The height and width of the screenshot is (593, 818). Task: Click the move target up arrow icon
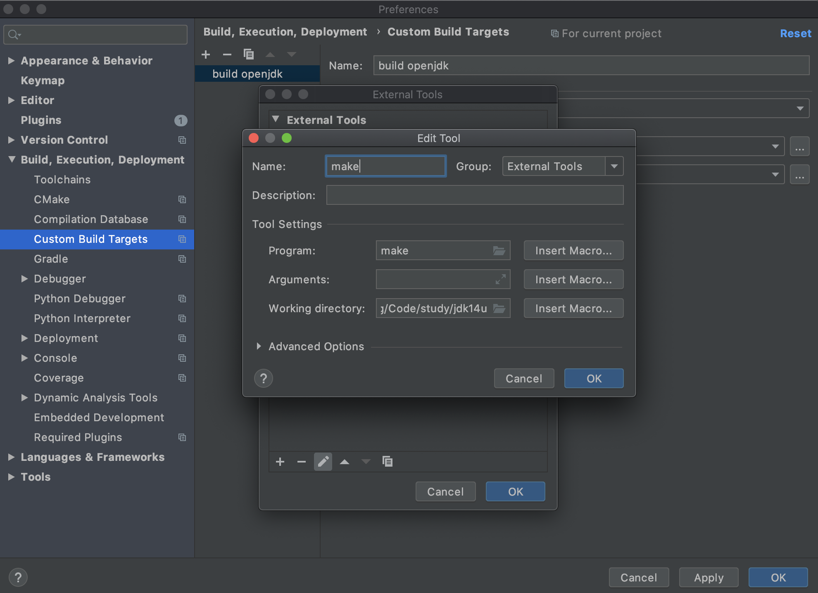pos(344,462)
